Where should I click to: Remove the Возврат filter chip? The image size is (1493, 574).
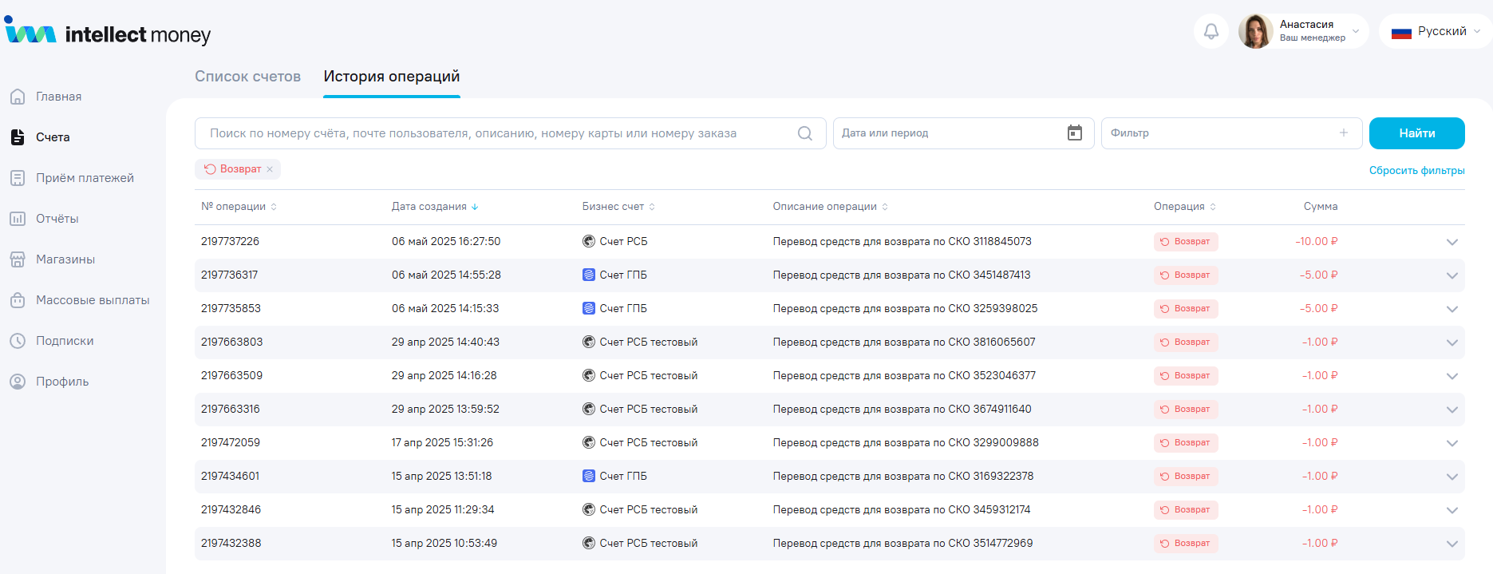(270, 169)
